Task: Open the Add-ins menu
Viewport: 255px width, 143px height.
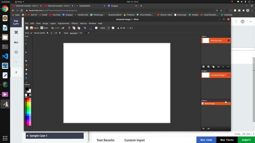Action: point(83,23)
